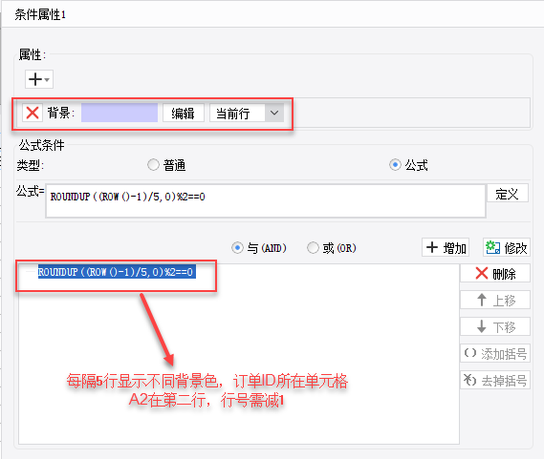544x459 pixels.
Task: Expand the dropdown arrow beside plus icon
Action: [48, 79]
